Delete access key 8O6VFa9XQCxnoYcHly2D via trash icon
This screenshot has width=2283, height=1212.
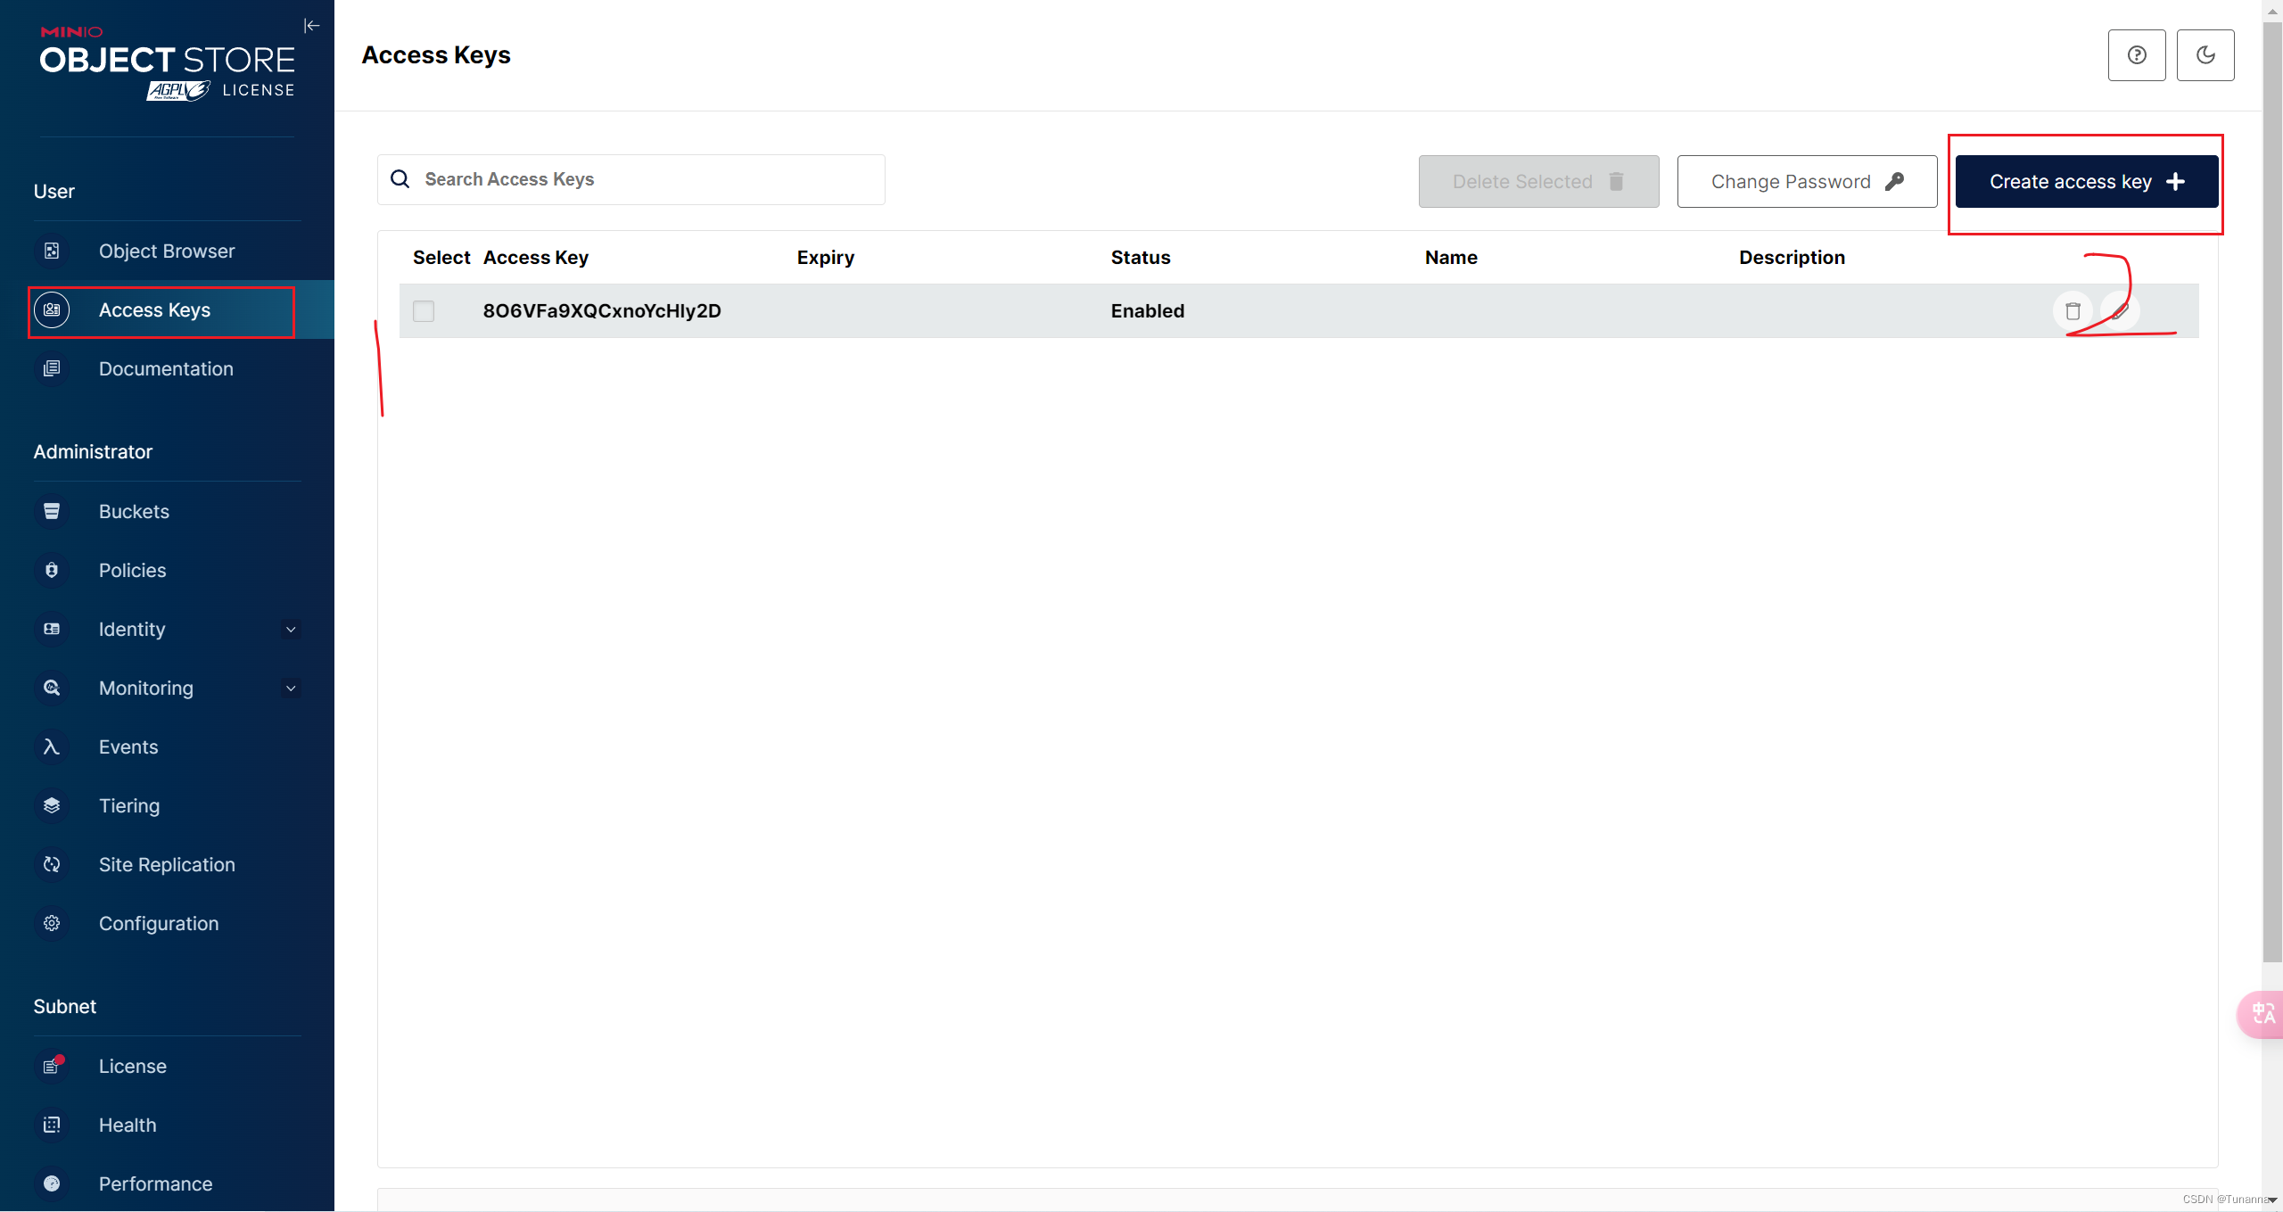[x=2072, y=310]
